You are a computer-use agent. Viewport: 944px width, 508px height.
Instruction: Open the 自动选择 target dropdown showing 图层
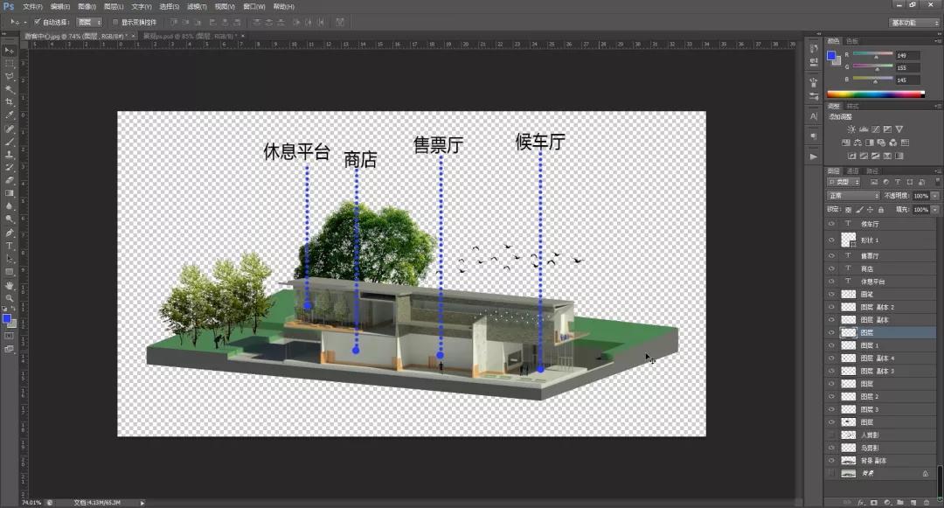click(x=87, y=22)
